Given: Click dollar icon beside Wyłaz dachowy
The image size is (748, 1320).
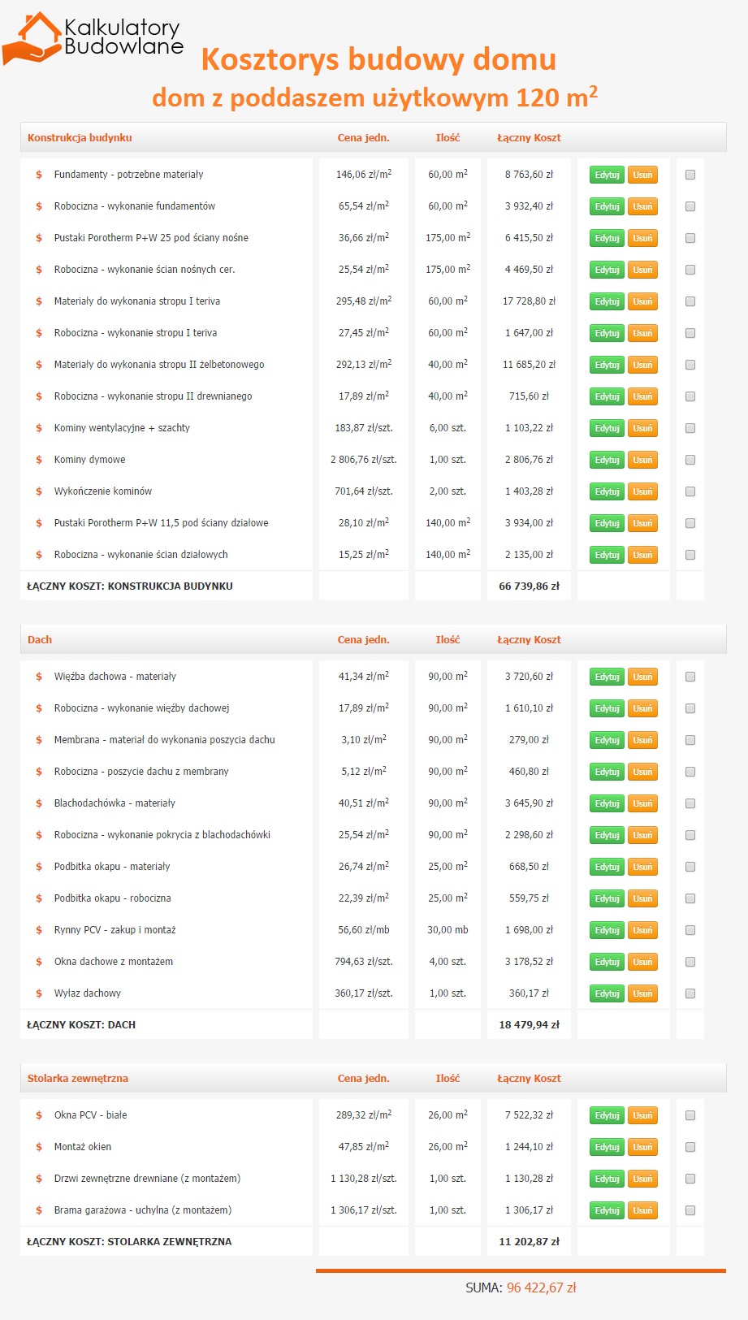Looking at the screenshot, I should [39, 993].
